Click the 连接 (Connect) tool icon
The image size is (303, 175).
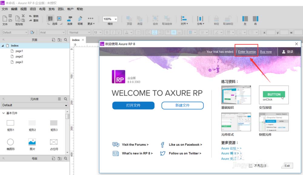pyautogui.click(x=70, y=19)
